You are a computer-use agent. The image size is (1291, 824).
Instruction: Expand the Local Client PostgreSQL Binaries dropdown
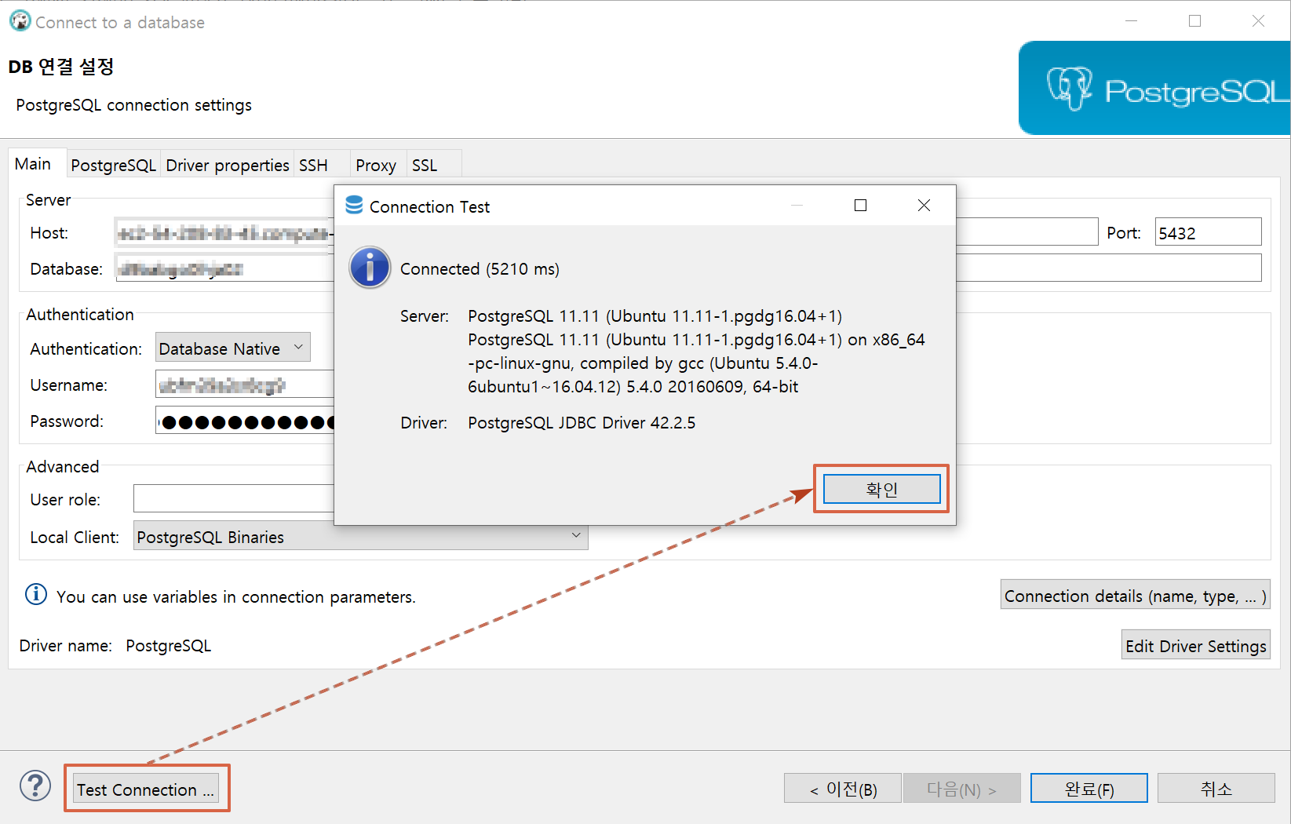point(361,536)
